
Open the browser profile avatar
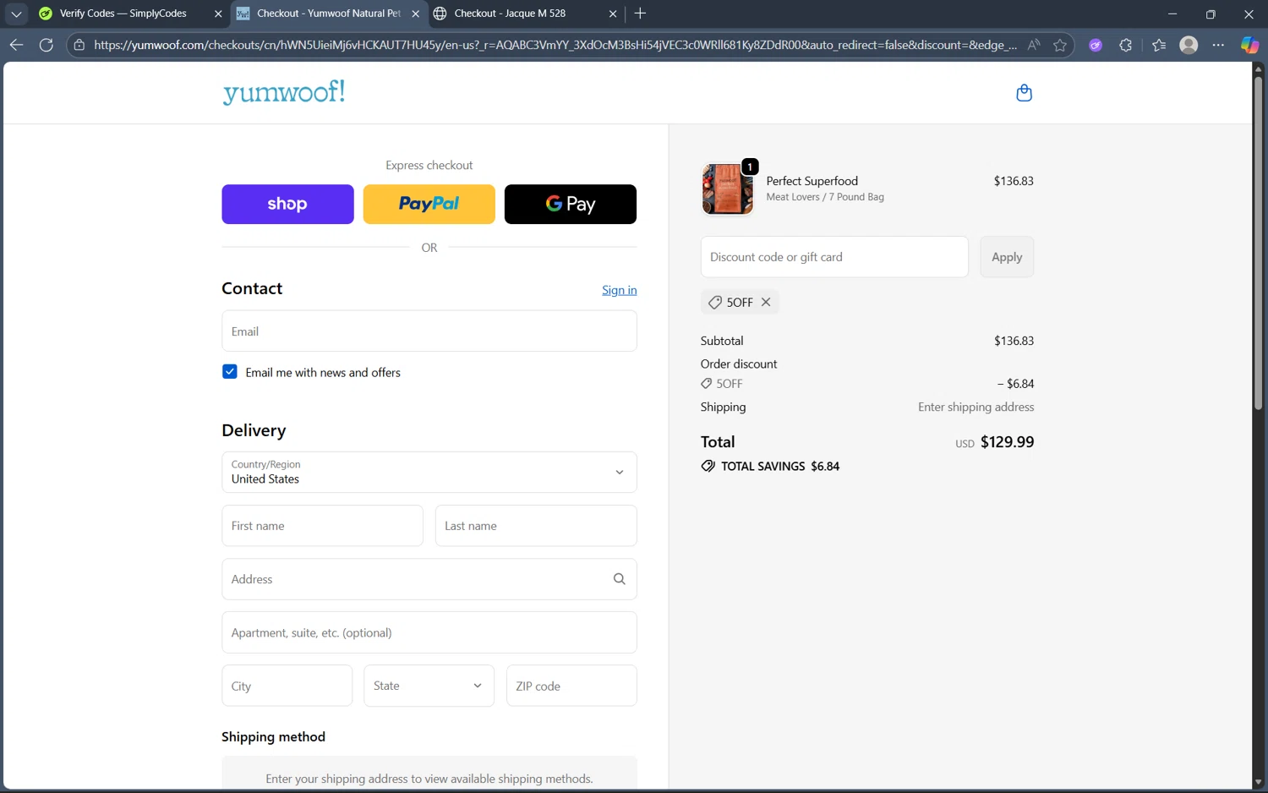(x=1189, y=45)
